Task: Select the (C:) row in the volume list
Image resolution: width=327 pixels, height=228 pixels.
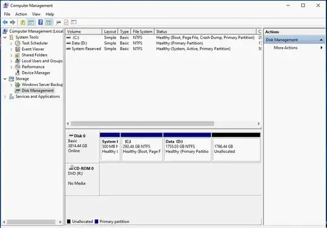Action: [x=163, y=37]
